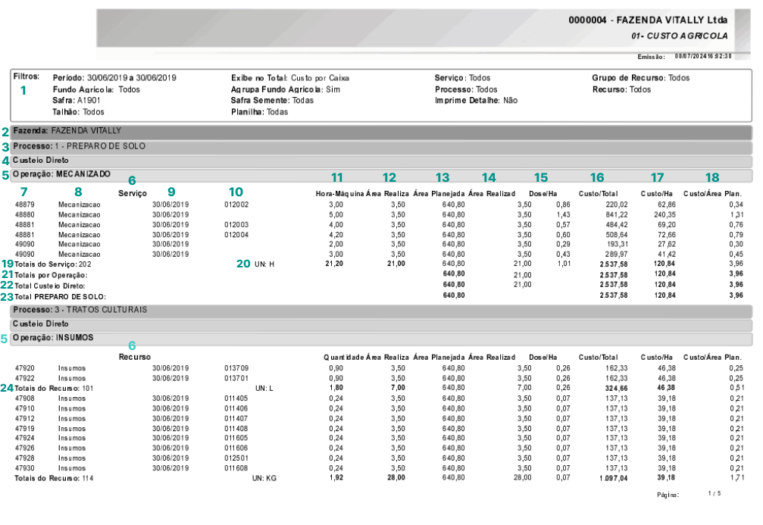Select the 'Processo: 1 - PREPARO DE SOLO' band
763x525 pixels.
click(x=381, y=146)
